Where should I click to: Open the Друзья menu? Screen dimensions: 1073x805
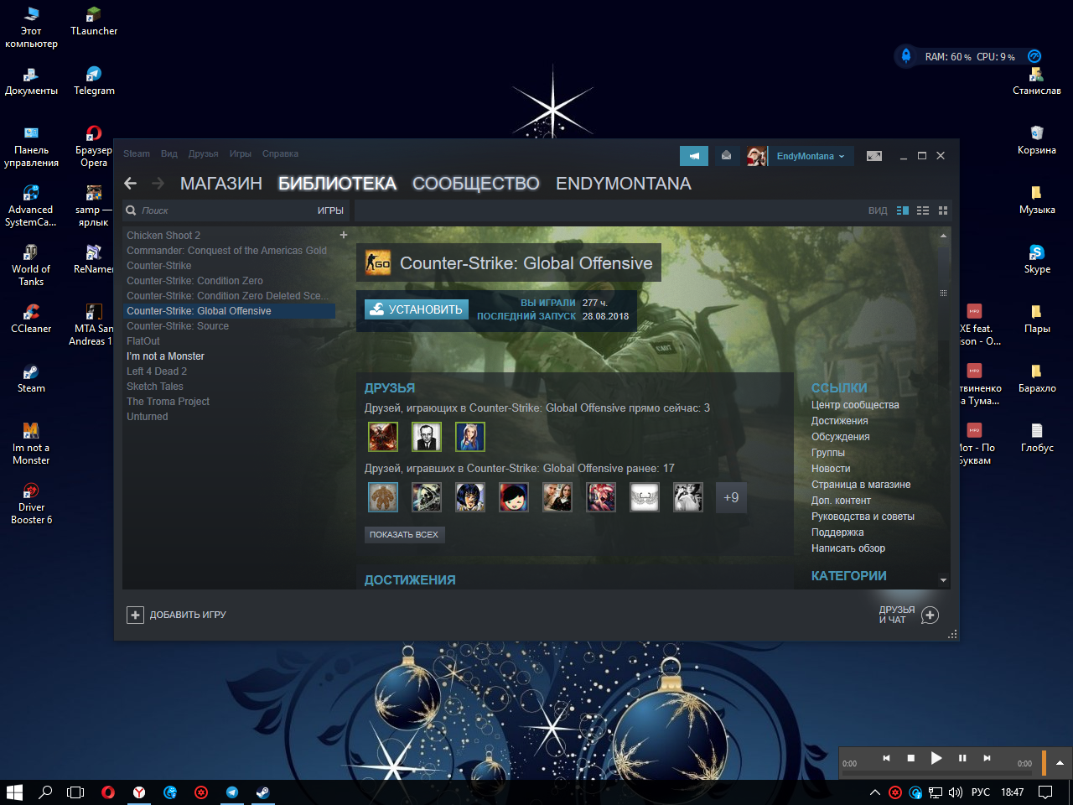(x=204, y=153)
